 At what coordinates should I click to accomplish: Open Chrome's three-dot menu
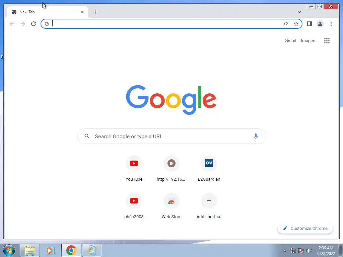coord(331,24)
